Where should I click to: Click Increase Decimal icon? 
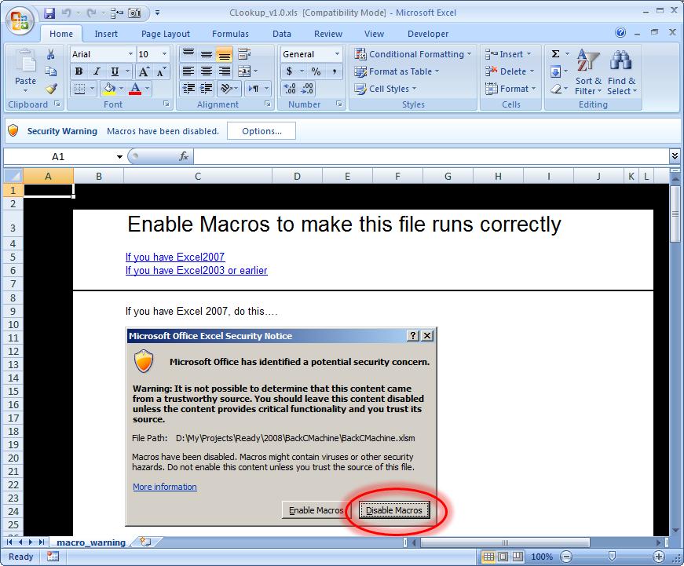coord(290,89)
